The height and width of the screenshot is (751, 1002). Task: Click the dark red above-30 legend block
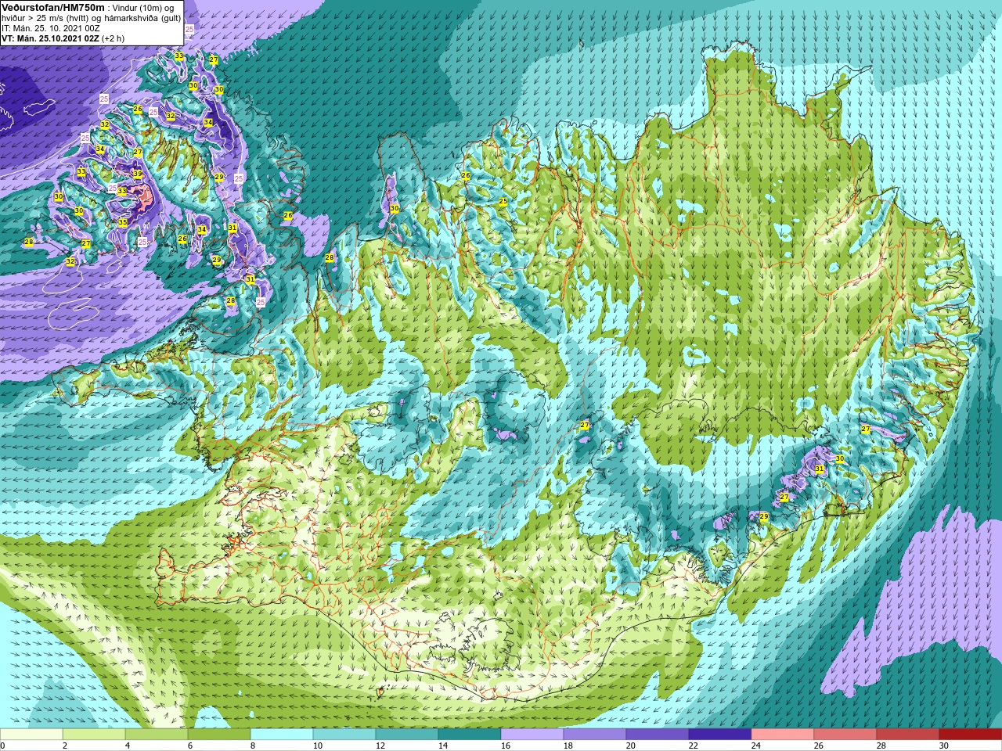[971, 735]
